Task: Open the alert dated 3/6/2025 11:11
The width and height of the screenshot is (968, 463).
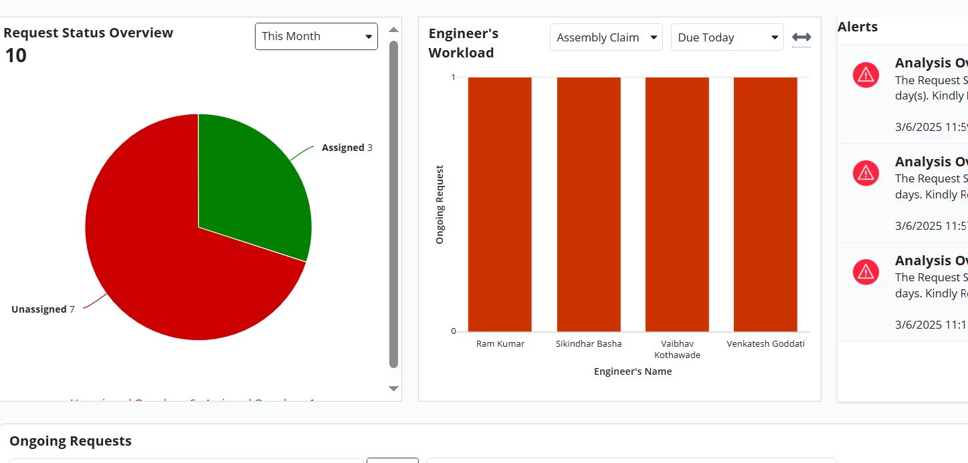Action: (903, 292)
